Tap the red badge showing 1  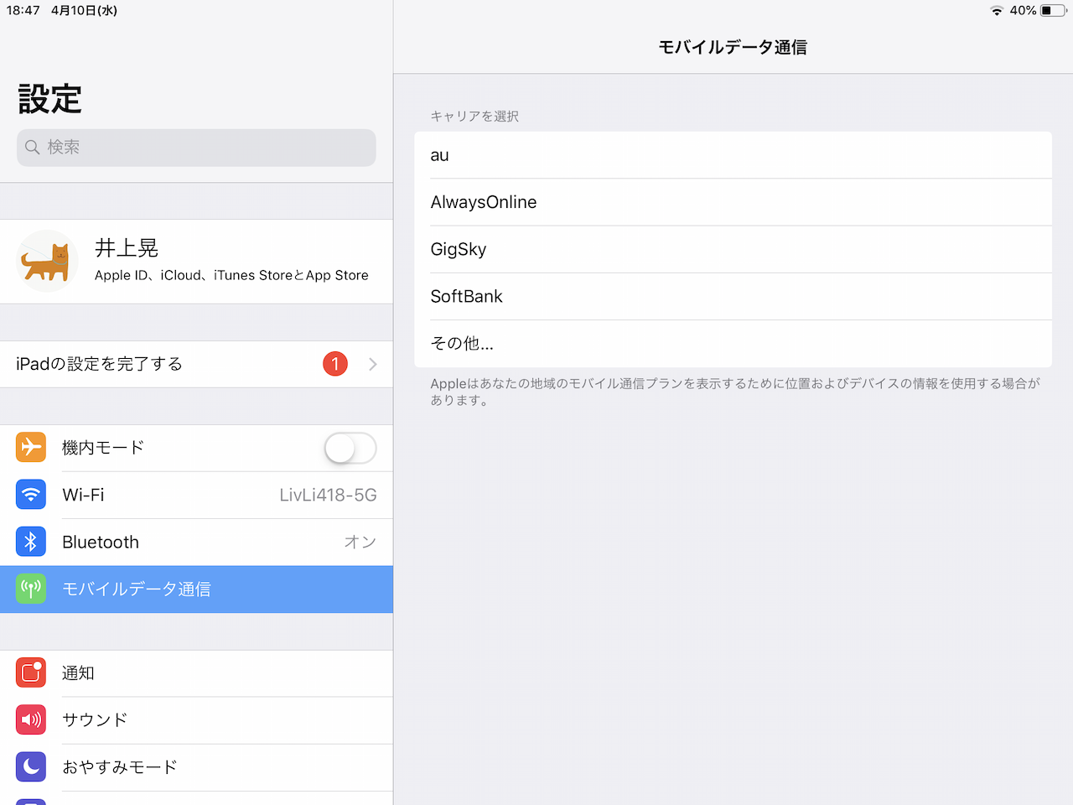point(335,364)
